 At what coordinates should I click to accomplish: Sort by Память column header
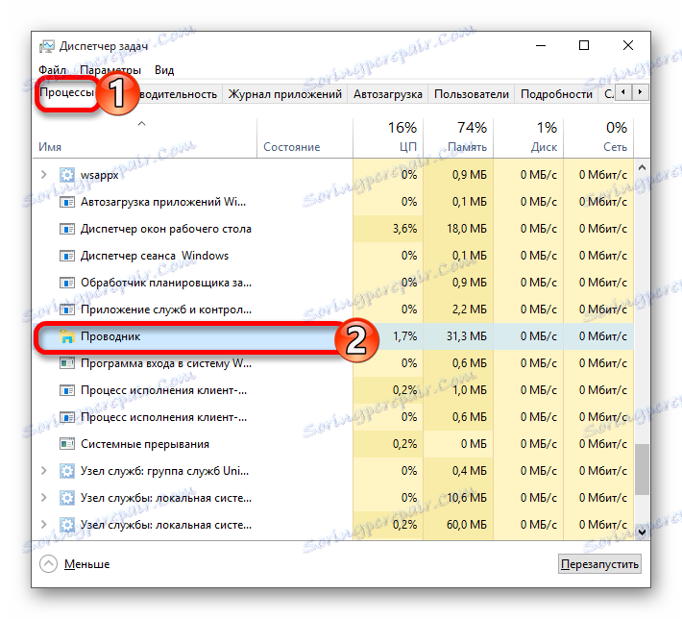(467, 147)
